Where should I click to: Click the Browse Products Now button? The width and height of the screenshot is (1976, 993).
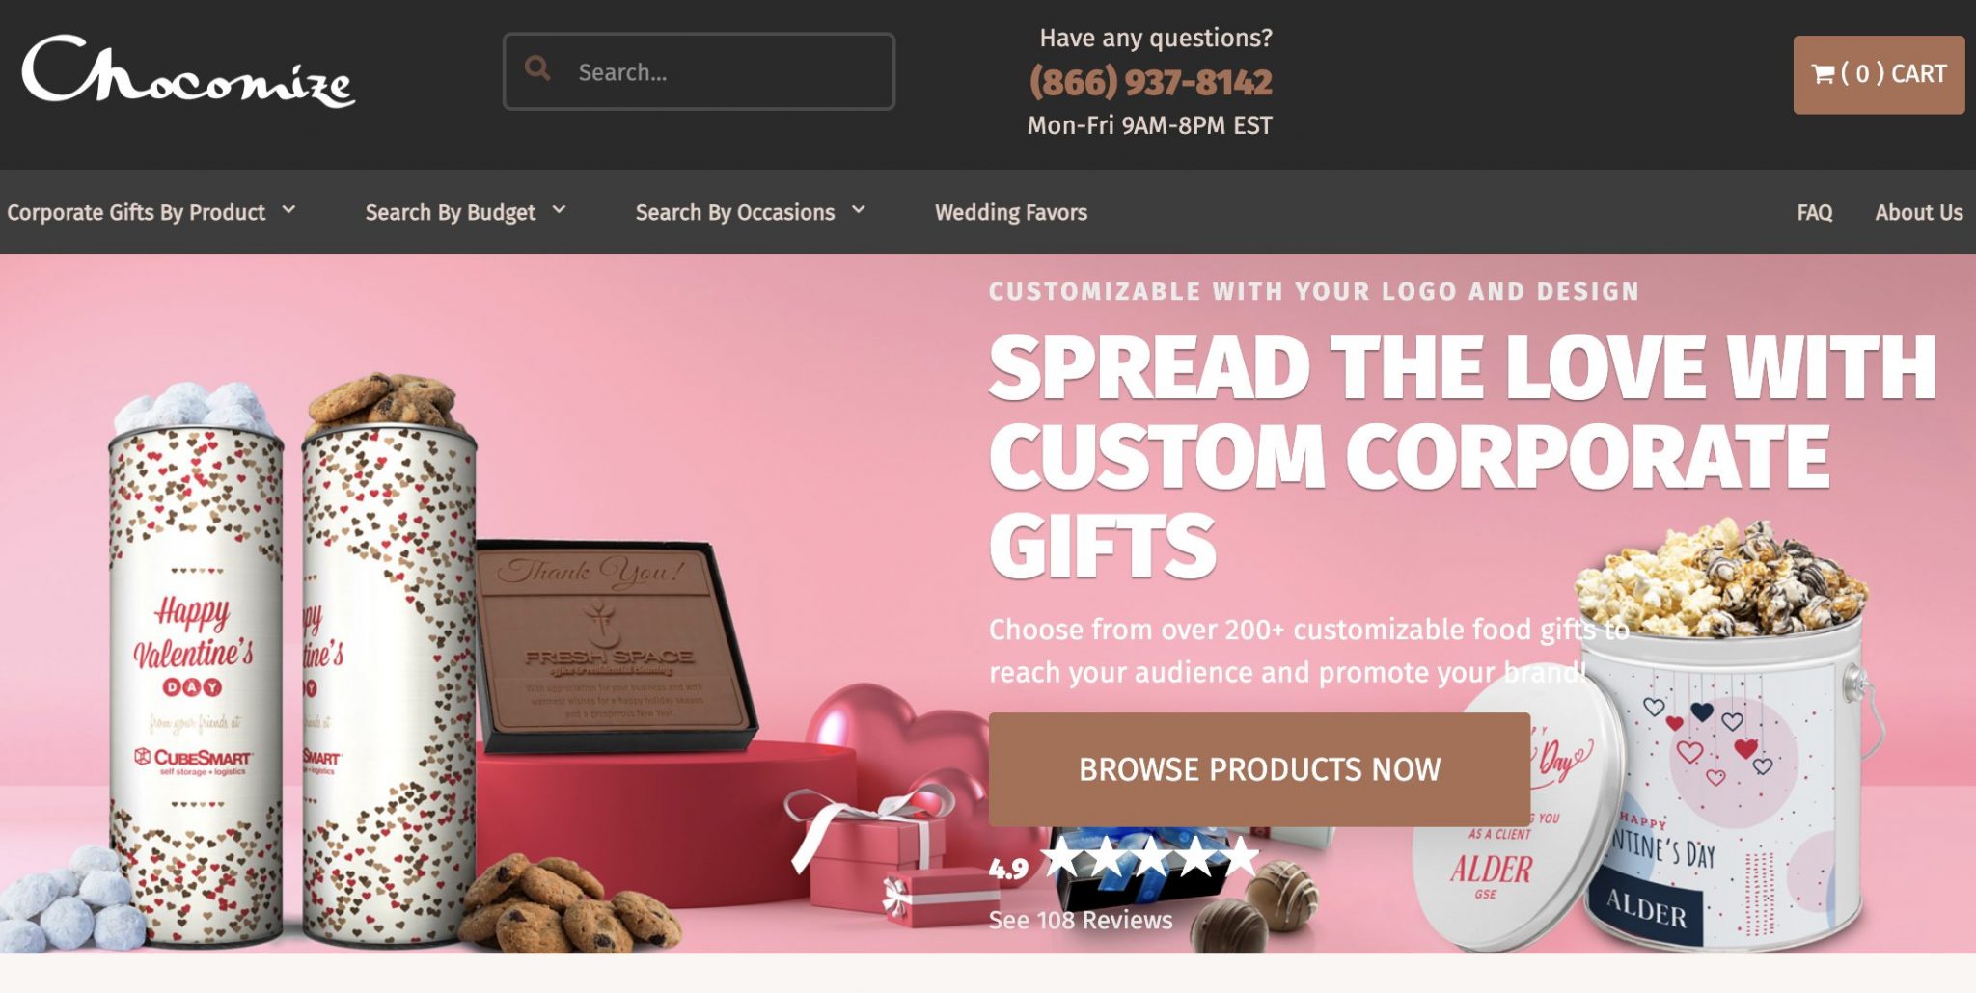pos(1259,769)
